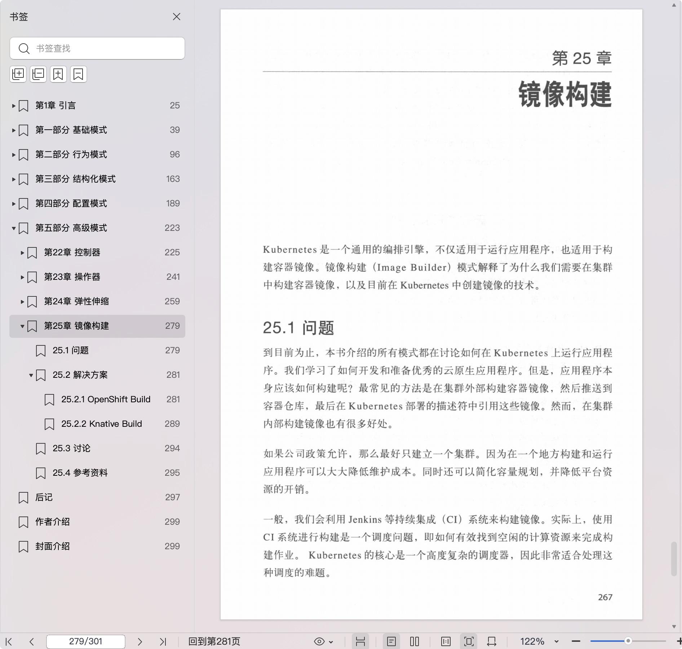Image resolution: width=682 pixels, height=649 pixels.
Task: Click the zoom slider handle
Action: pos(628,641)
